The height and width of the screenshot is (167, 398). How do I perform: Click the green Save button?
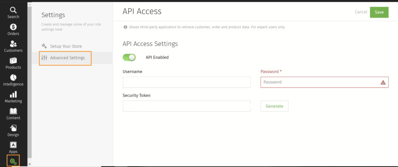379,12
